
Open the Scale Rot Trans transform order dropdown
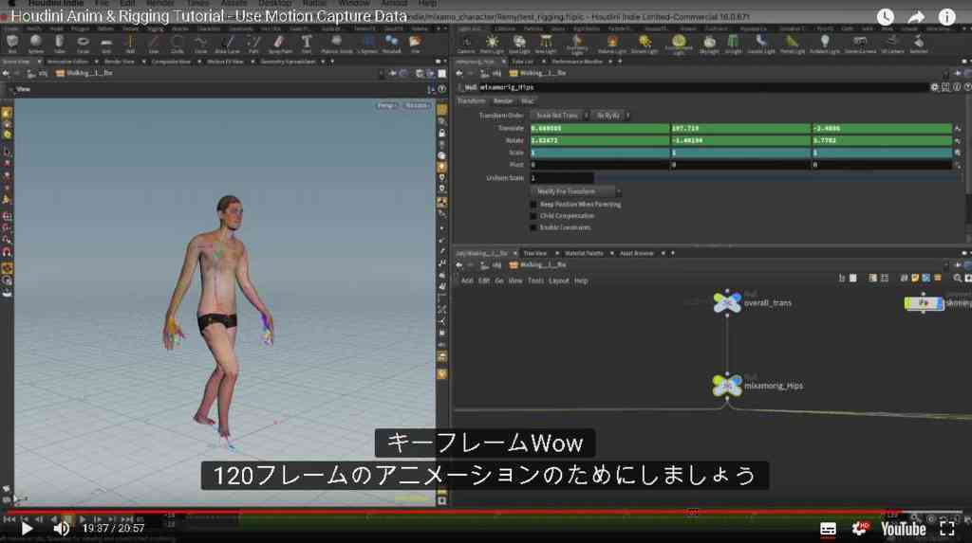pyautogui.click(x=560, y=116)
